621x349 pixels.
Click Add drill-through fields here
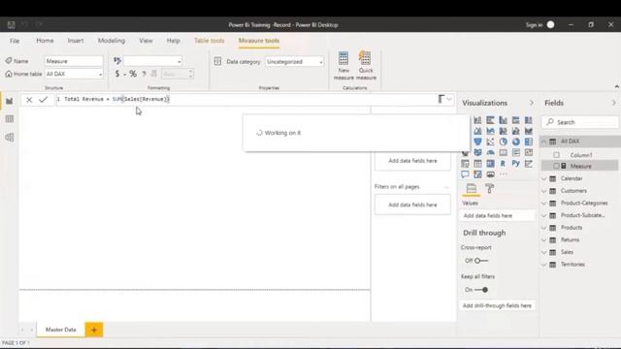click(497, 305)
